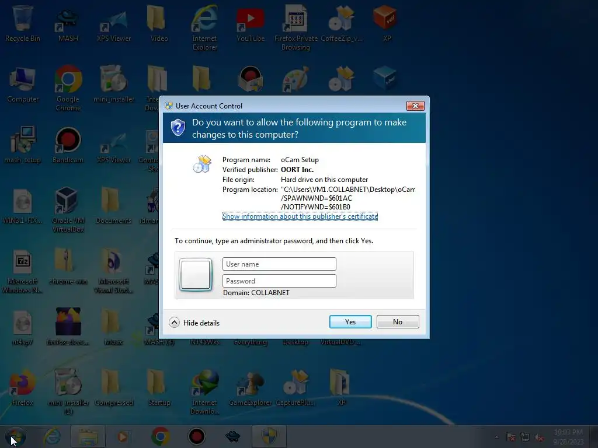Click No to deny oCam Setup
The image size is (598, 448).
[x=397, y=322]
